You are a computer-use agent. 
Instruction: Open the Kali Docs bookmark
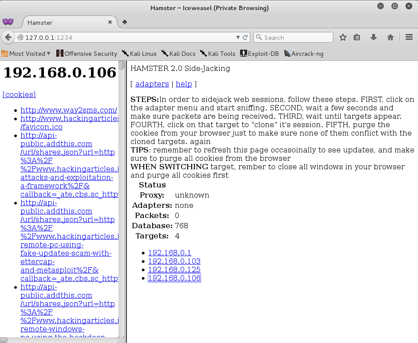coord(179,54)
